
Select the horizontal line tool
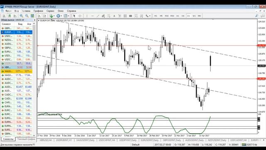coord(92,16)
